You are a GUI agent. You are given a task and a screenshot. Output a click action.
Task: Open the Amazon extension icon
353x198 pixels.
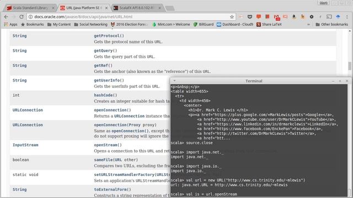[294, 16]
